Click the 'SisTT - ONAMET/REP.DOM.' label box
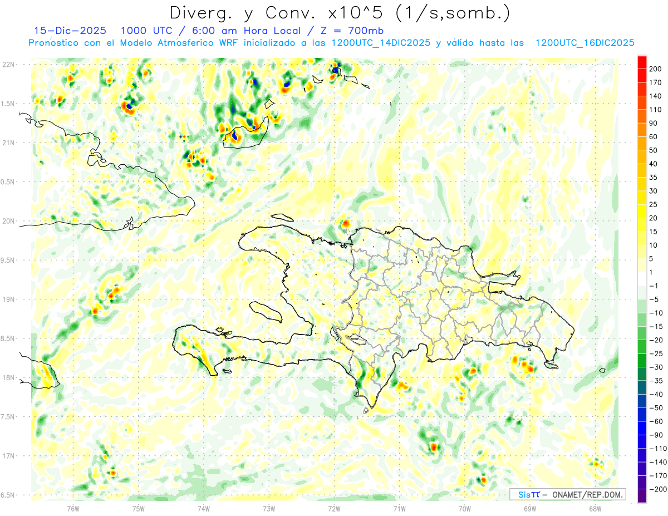The width and height of the screenshot is (668, 516). click(x=567, y=494)
